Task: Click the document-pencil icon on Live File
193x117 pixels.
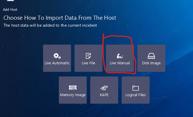Action: pyautogui.click(x=88, y=56)
